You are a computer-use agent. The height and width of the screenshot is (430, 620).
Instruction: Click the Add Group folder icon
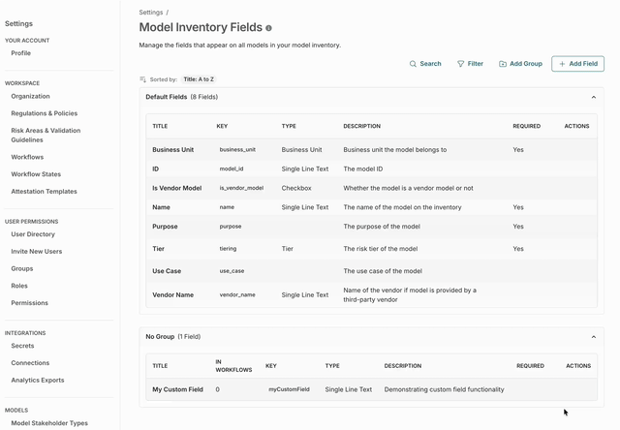tap(503, 64)
